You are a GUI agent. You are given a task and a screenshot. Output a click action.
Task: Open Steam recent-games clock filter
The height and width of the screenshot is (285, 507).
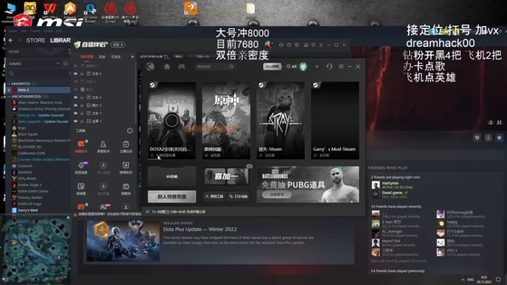pos(66,64)
